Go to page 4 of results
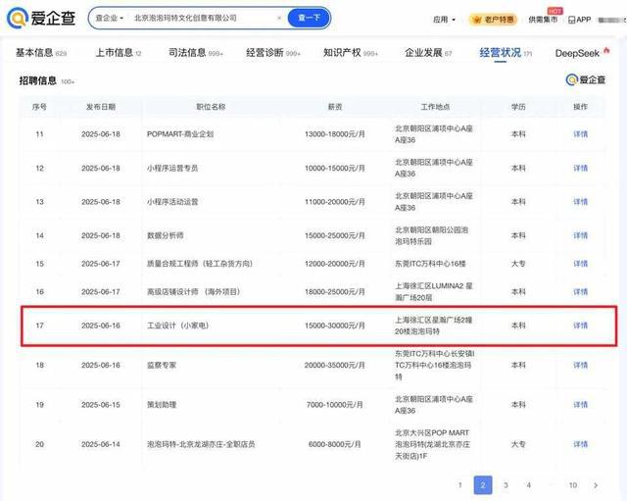The width and height of the screenshot is (627, 501). (x=529, y=485)
